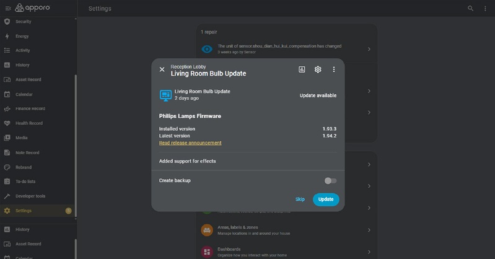Click the Apporo logo icon
495x259 pixels.
20,7
